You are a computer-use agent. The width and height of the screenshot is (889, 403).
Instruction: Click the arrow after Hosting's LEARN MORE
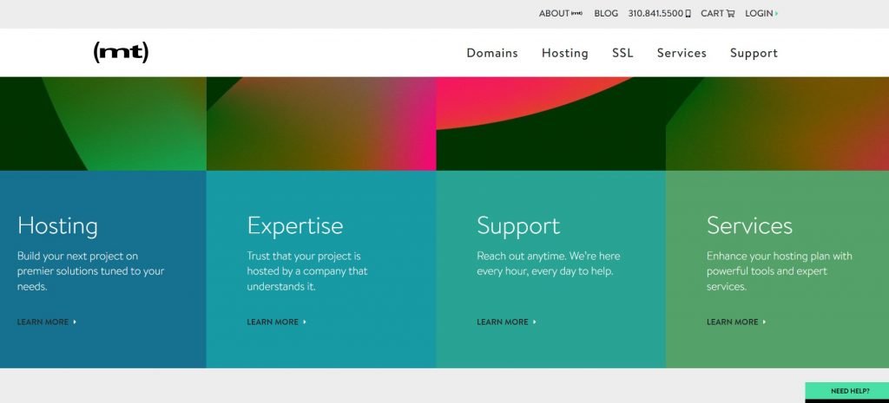75,322
